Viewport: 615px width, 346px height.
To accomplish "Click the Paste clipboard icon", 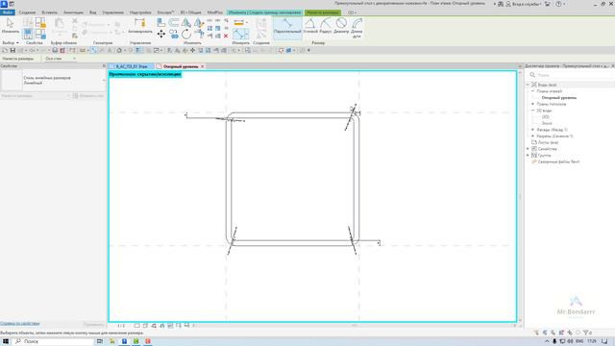I will coord(59,26).
